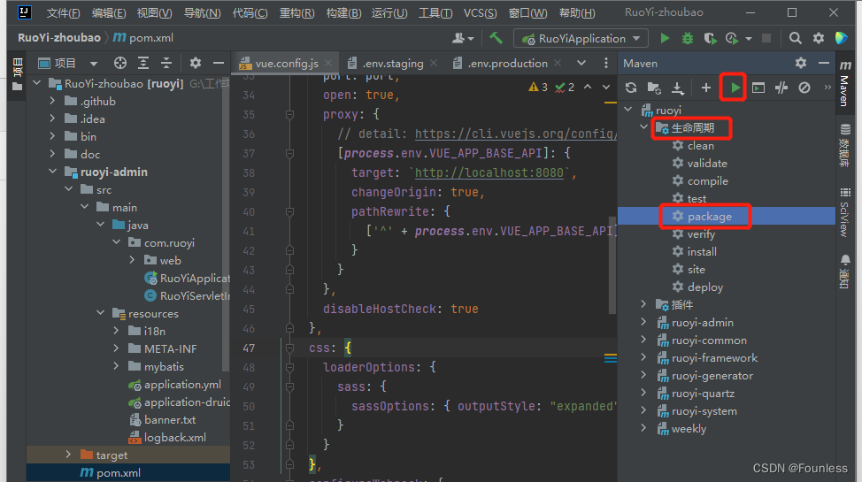Close the vue.config.js tab
This screenshot has width=862, height=482.
click(328, 63)
